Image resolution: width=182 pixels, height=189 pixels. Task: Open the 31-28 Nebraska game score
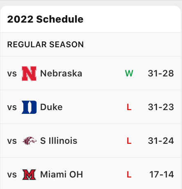[161, 74]
